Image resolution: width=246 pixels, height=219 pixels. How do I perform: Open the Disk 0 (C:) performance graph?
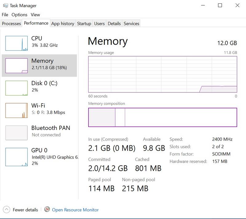16,88
